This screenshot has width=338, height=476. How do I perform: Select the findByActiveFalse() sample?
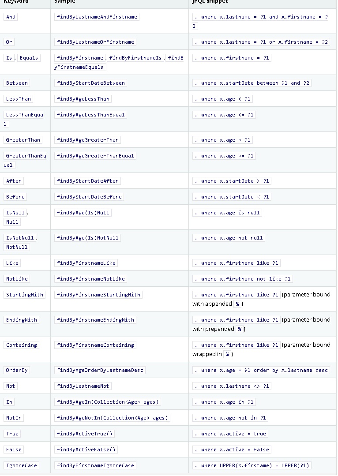click(86, 450)
